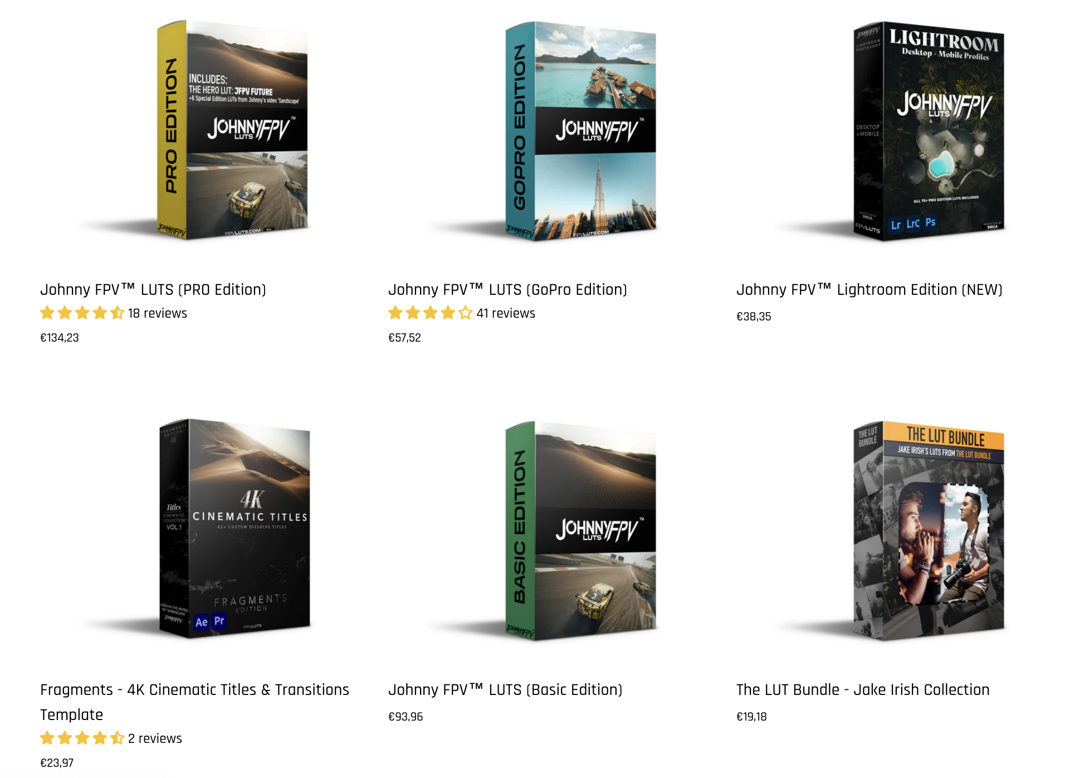The height and width of the screenshot is (778, 1065).
Task: Open the Basic Edition LUTS box image
Action: tap(580, 531)
